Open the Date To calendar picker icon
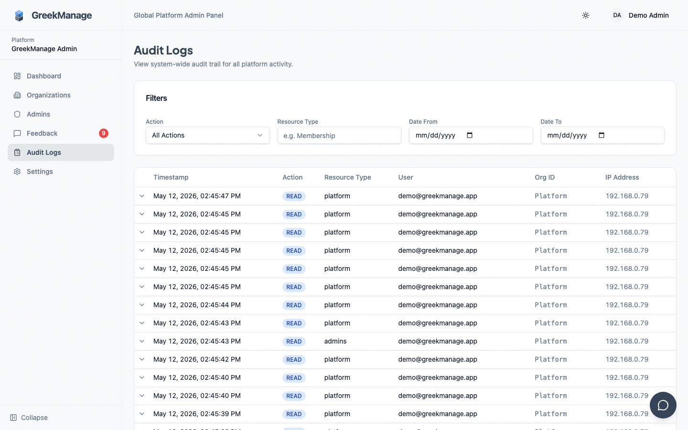Image resolution: width=688 pixels, height=430 pixels. click(602, 135)
